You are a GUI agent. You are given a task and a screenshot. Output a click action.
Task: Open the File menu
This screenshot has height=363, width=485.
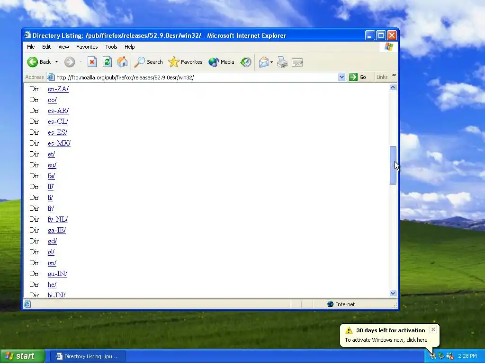[x=31, y=47]
